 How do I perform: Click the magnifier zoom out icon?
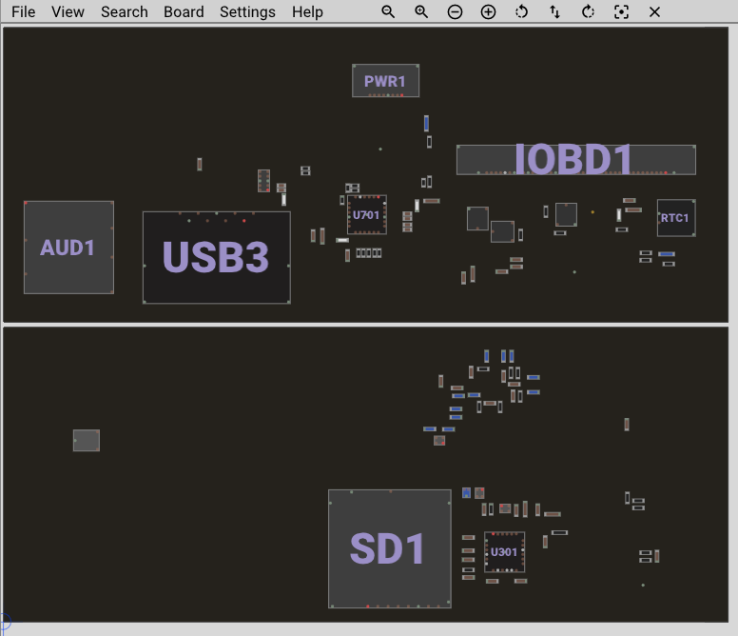pos(388,12)
